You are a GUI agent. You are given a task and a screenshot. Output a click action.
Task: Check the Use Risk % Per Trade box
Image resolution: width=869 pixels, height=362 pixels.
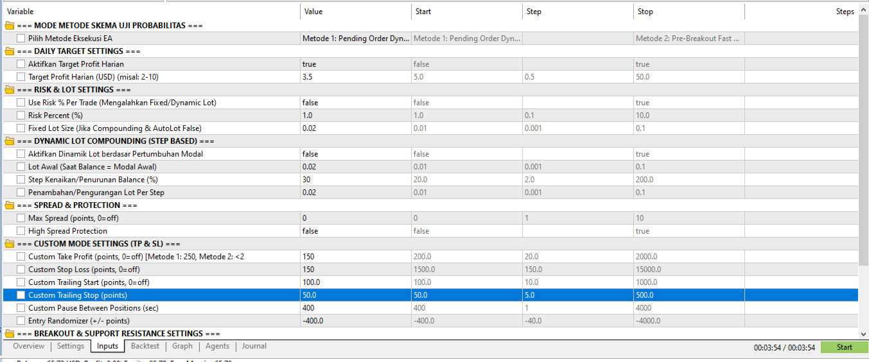pyautogui.click(x=21, y=103)
